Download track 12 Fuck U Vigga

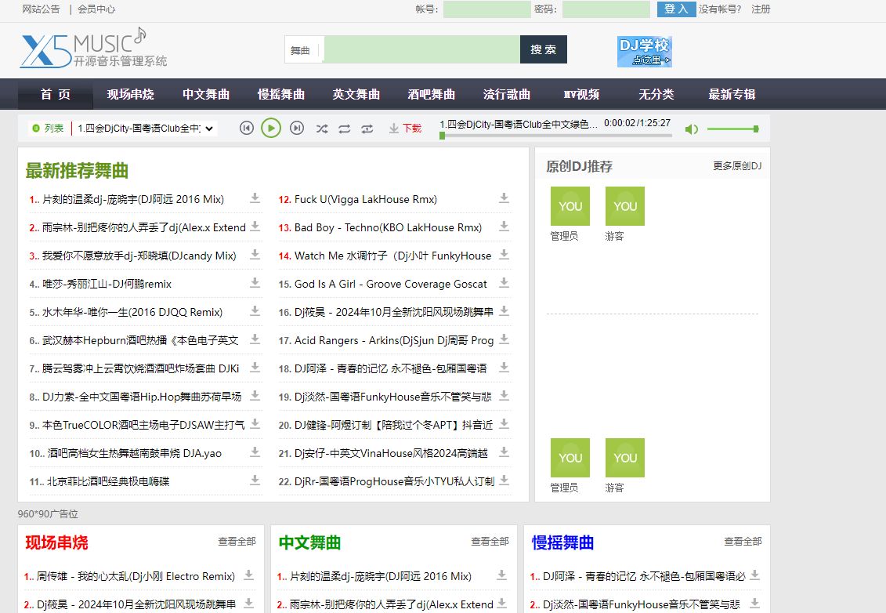point(504,198)
